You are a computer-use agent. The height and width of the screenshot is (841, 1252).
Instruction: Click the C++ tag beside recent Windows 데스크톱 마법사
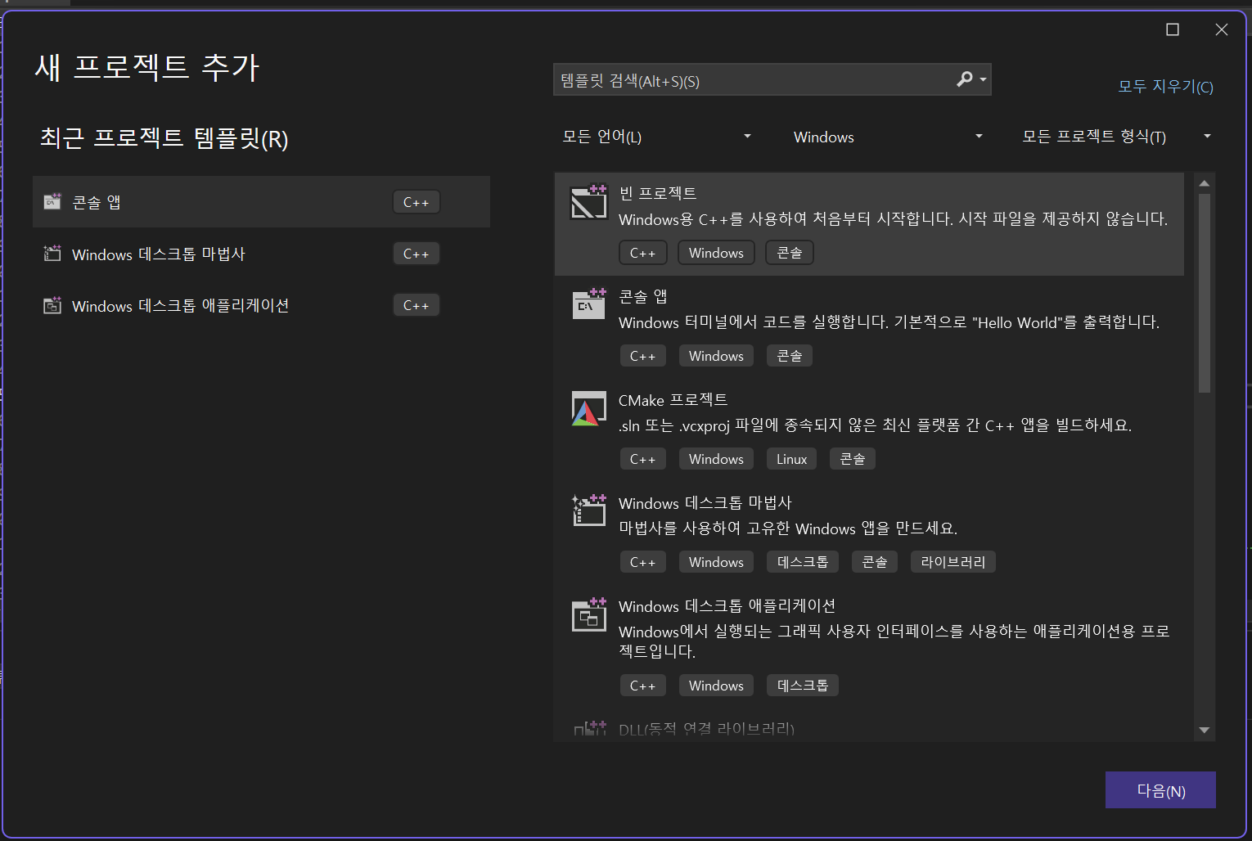(x=416, y=254)
